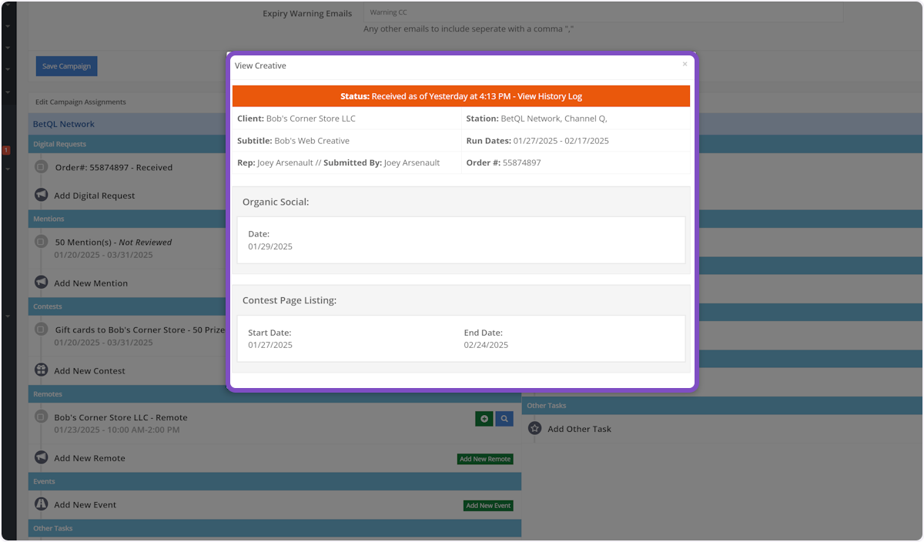The image size is (924, 542).
Task: Close the View Creative dialog
Action: tap(685, 65)
